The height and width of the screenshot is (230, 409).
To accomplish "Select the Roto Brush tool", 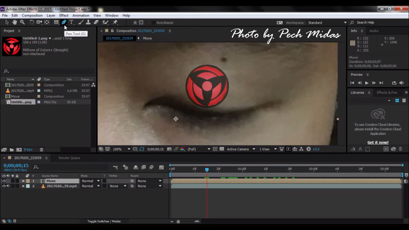I will [x=105, y=22].
